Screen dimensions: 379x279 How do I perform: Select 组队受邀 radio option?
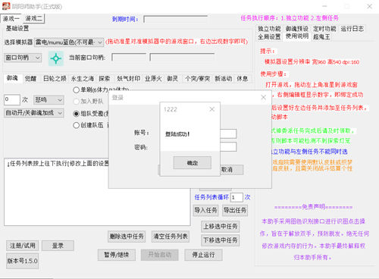click(x=76, y=114)
